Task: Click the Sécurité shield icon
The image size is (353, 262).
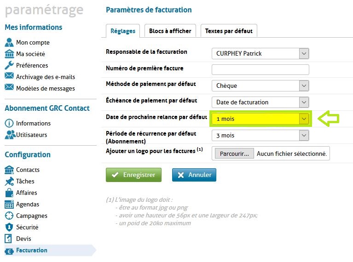Action: [x=9, y=228]
